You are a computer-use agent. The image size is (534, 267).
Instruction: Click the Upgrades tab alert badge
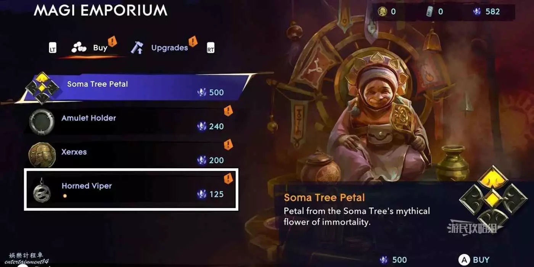(x=193, y=41)
